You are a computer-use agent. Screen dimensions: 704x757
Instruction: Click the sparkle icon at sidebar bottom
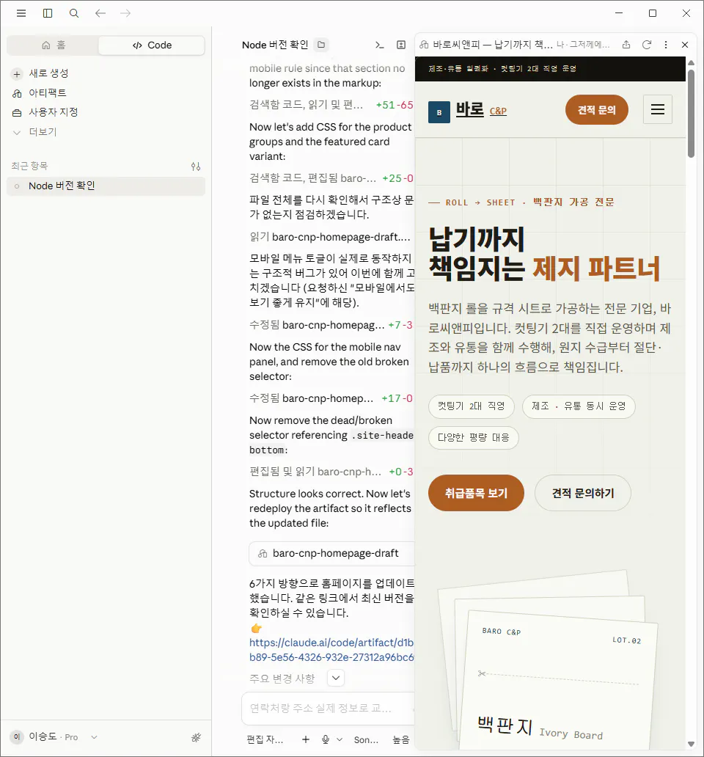tap(196, 737)
